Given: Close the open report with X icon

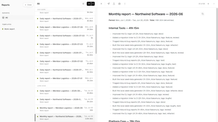Looking at the screenshot, I should pos(101,4).
